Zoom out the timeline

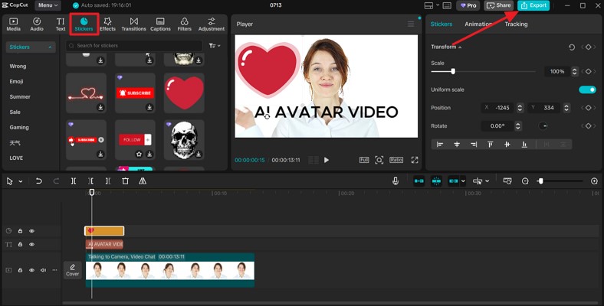[525, 181]
